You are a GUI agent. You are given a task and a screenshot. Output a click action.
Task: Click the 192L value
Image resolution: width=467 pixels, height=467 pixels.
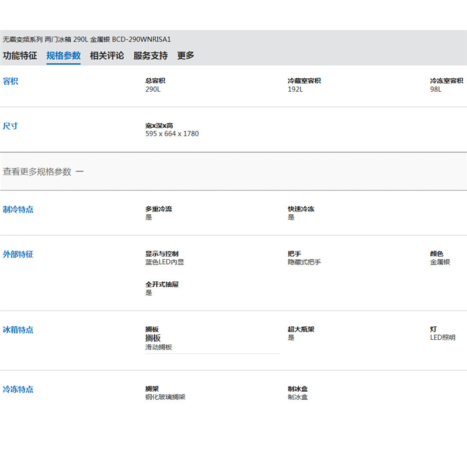[x=295, y=89]
